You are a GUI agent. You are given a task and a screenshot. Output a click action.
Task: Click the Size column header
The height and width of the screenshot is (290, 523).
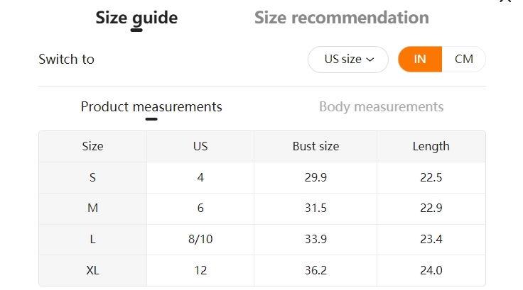point(92,147)
